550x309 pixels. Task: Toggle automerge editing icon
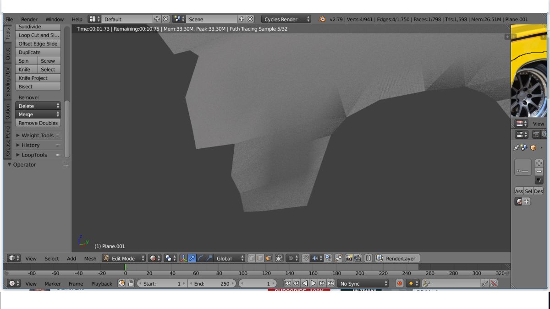[x=338, y=258]
